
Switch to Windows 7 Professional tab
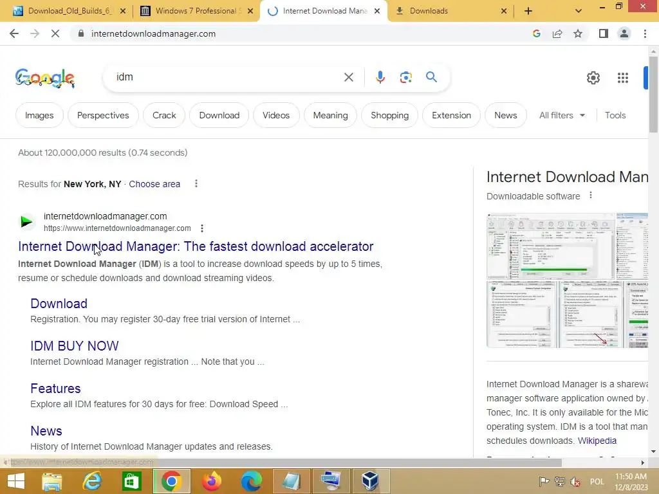click(196, 11)
